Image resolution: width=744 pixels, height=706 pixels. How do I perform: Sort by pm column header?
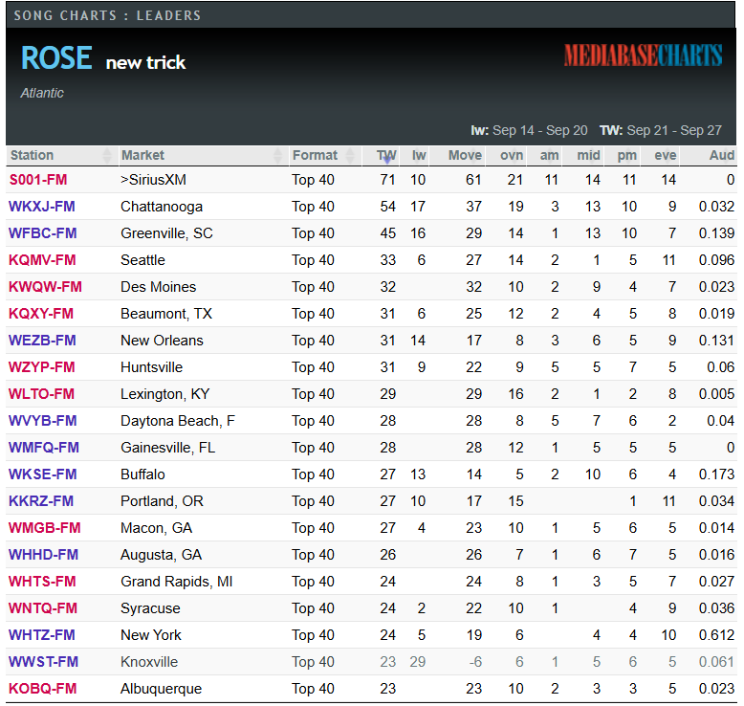point(622,155)
